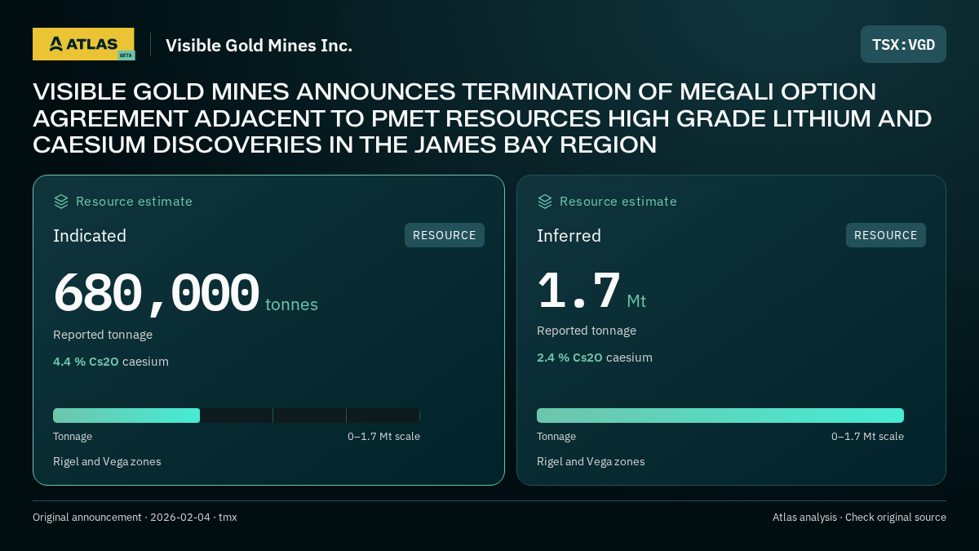The width and height of the screenshot is (979, 551).
Task: Click Rigel and Vega zones in the Inferred card
Action: [591, 461]
